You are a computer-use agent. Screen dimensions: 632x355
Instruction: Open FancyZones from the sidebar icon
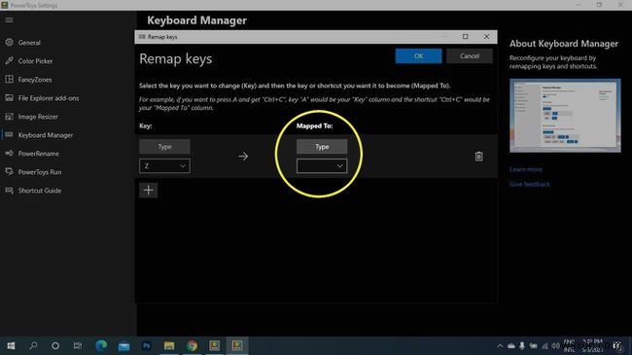point(10,79)
